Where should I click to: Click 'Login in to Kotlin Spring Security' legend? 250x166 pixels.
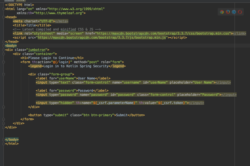76,66
